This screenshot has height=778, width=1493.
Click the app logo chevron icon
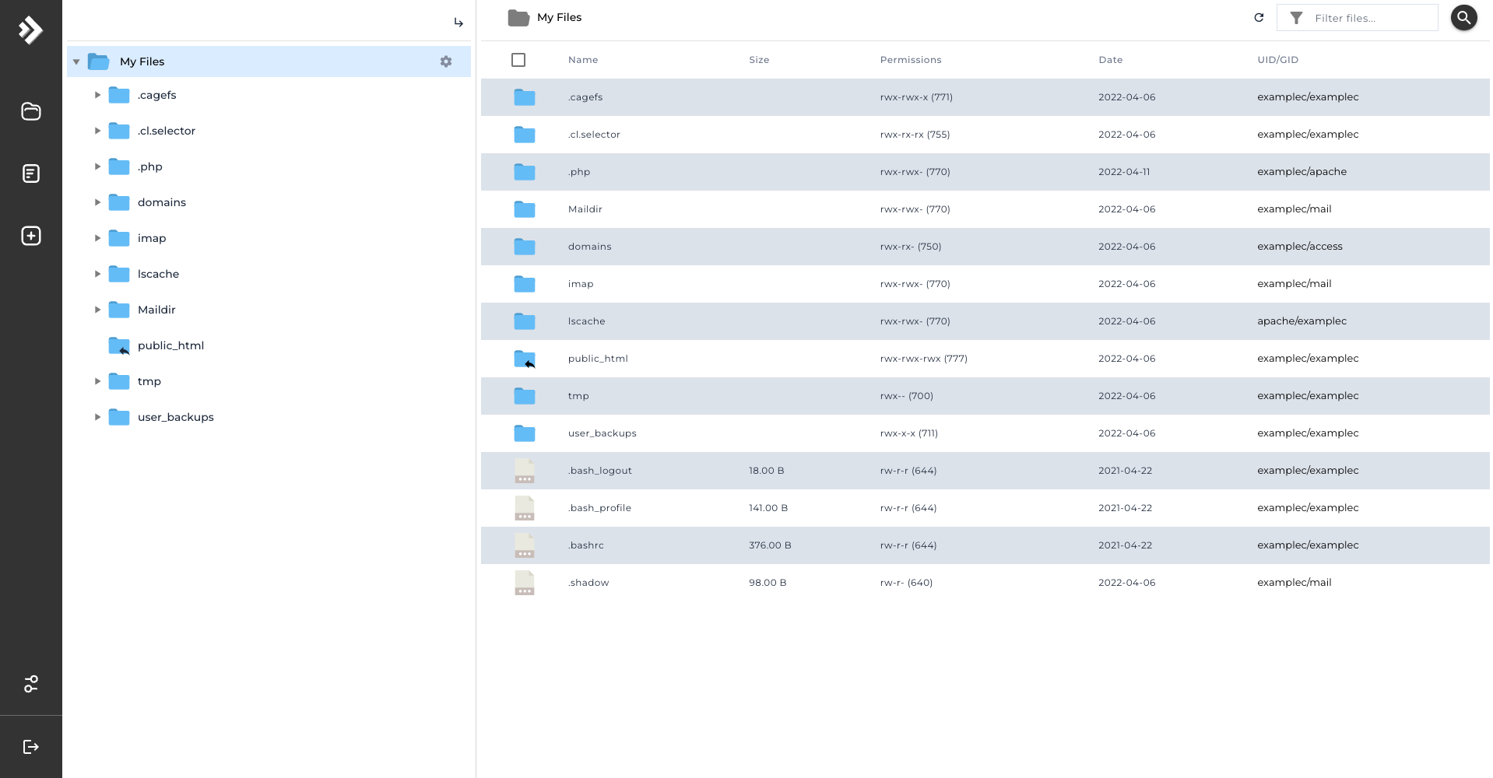30,30
